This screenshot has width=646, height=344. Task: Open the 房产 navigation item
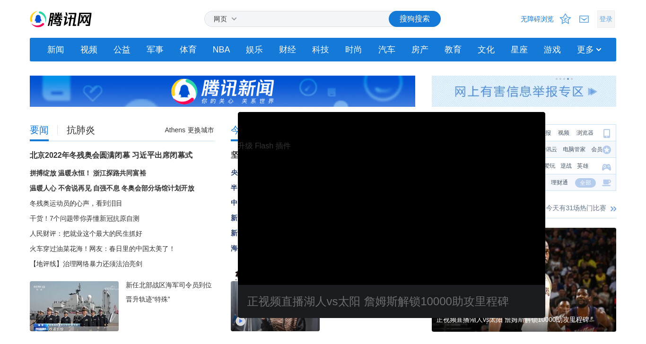click(420, 50)
